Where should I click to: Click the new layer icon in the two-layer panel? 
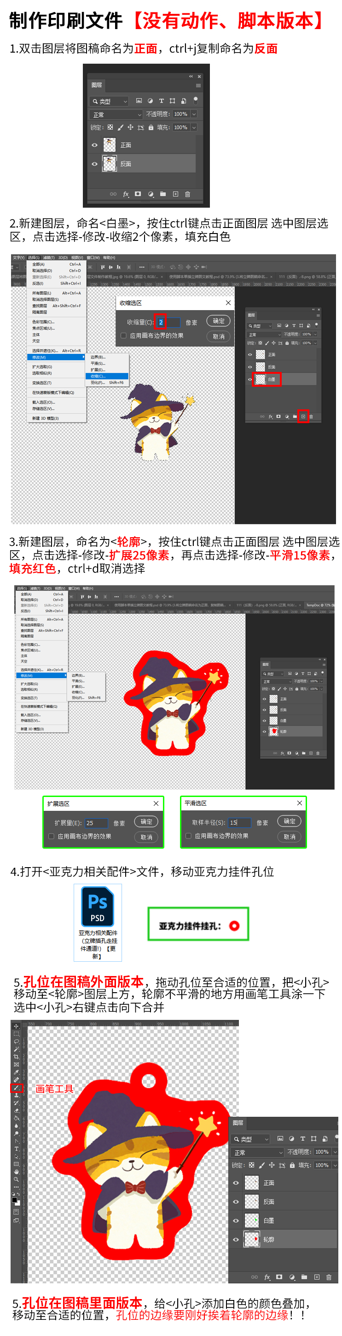point(176,194)
